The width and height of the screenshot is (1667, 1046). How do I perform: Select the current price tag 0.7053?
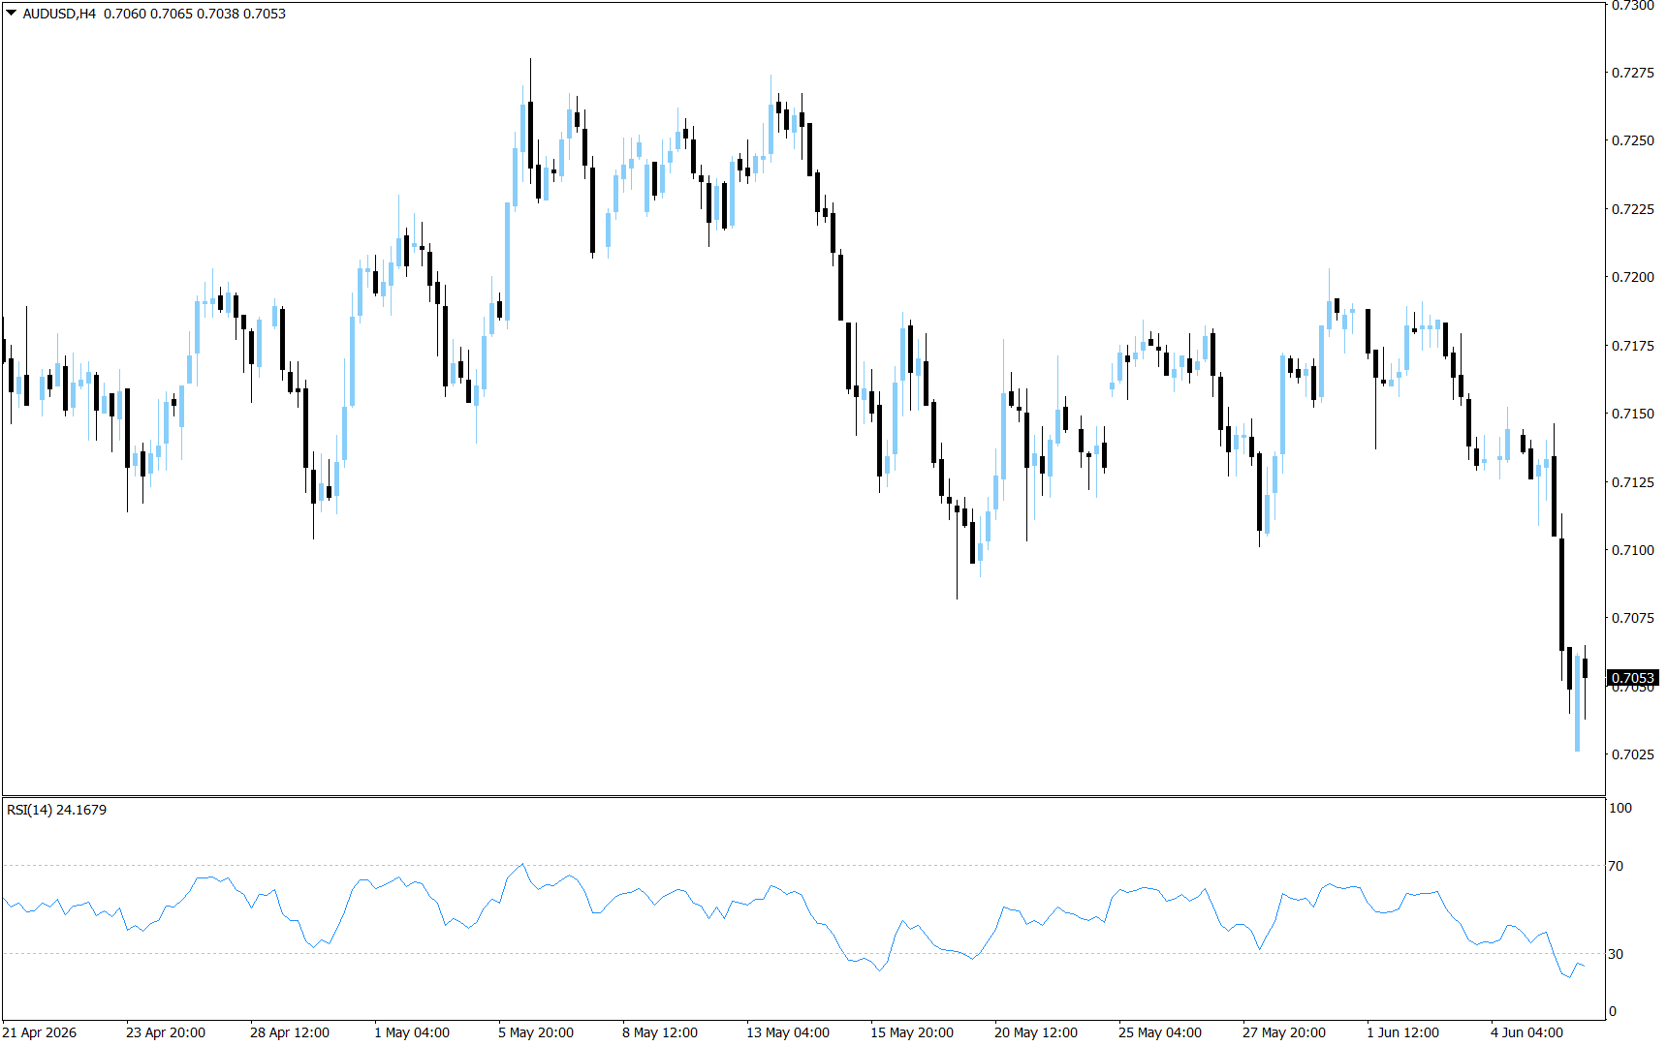pyautogui.click(x=1633, y=678)
